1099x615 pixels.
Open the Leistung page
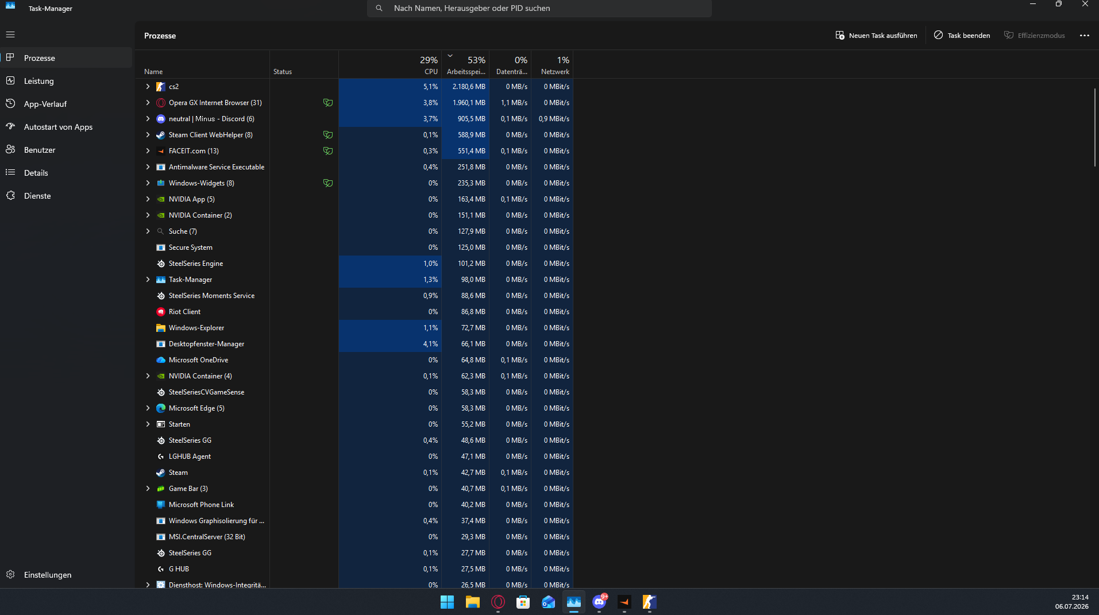tap(67, 81)
